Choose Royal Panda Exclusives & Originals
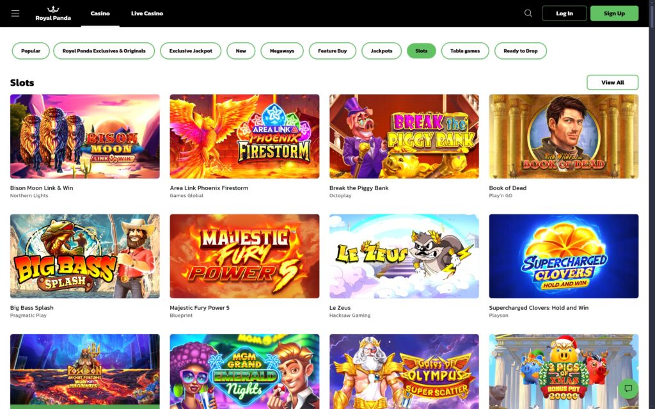Image resolution: width=655 pixels, height=409 pixels. 104,51
